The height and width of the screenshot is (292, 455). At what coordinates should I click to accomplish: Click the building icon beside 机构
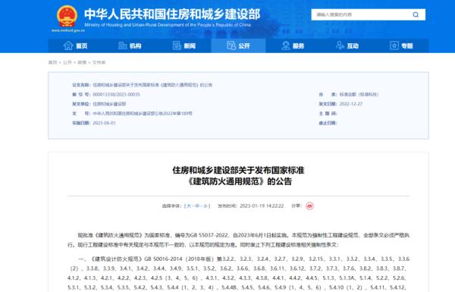pos(122,46)
